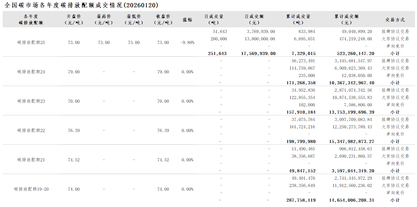Select the 交易方式 column header
This screenshot has height=207, width=417.
pos(395,20)
